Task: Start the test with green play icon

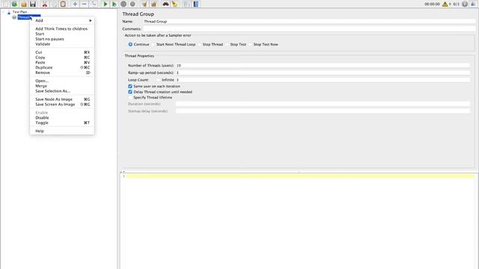Action: 105,4
